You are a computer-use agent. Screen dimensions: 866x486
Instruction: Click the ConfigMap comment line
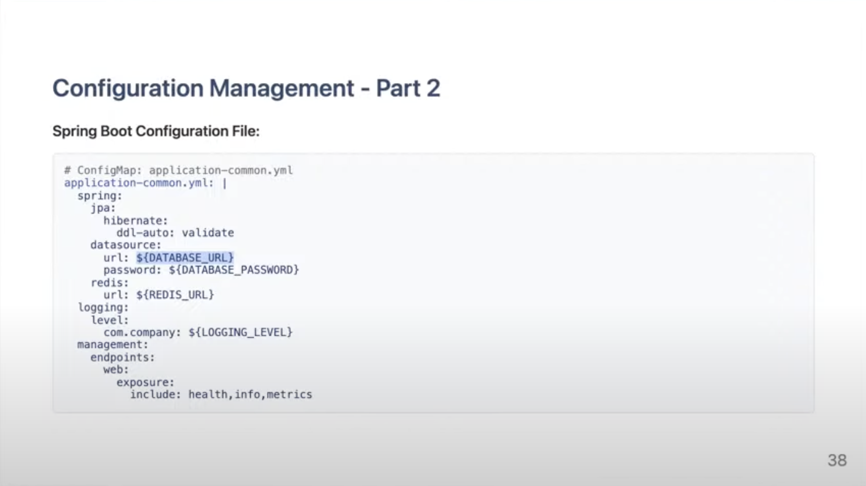click(x=178, y=171)
